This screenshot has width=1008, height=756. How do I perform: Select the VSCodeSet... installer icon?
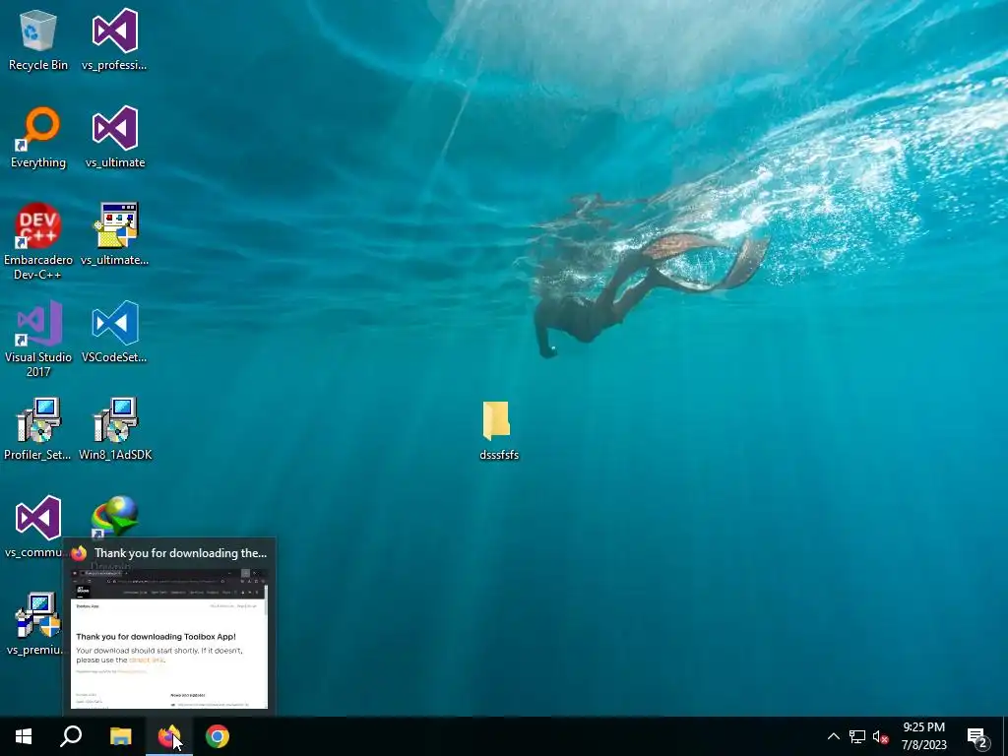click(114, 333)
